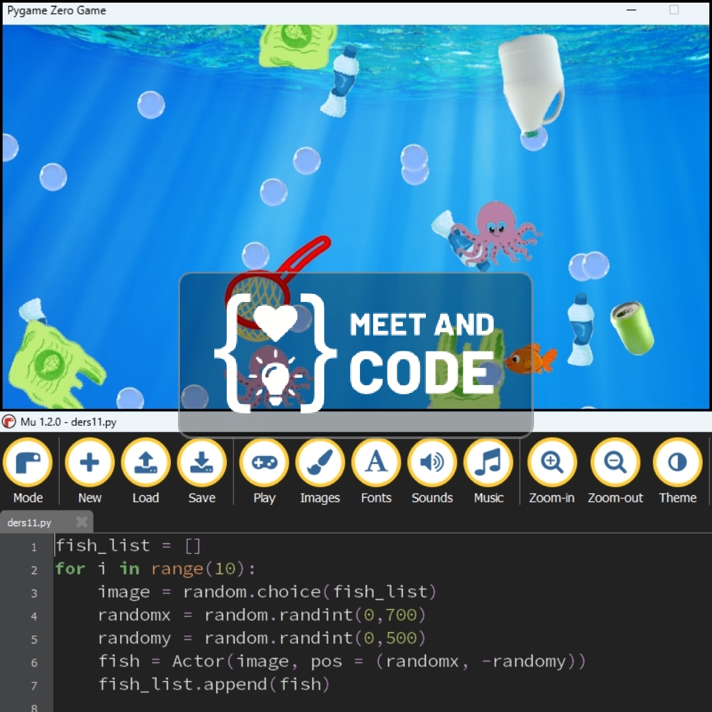Select the ders11.py tab
The height and width of the screenshot is (712, 712).
pos(30,522)
